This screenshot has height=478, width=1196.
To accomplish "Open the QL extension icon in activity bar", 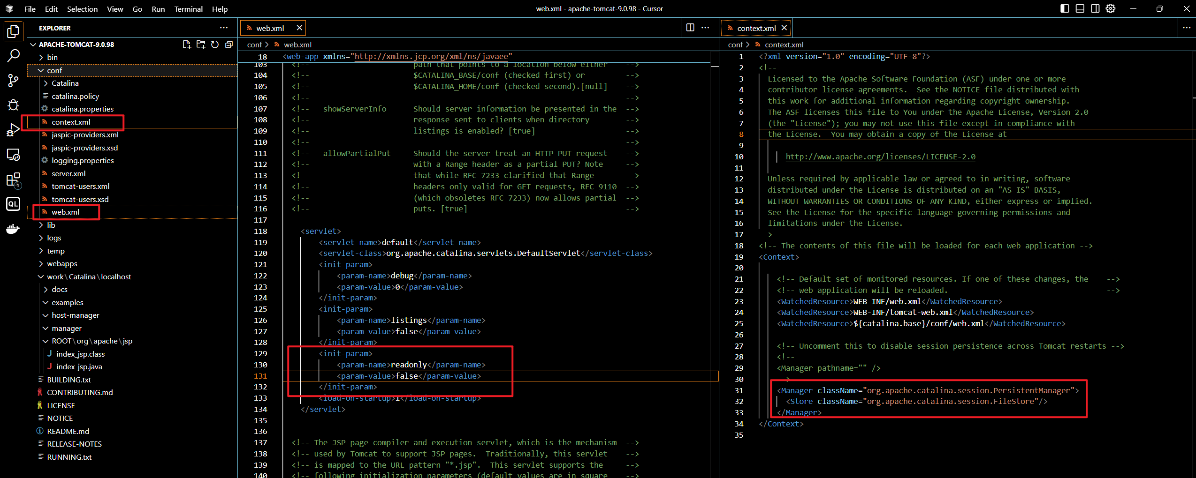I will point(13,204).
